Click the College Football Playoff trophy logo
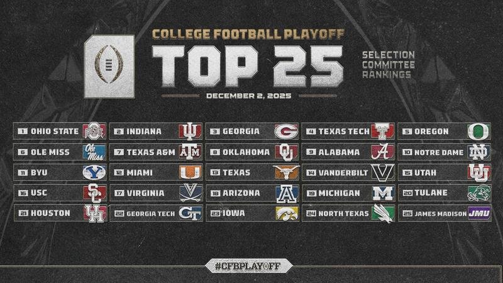The width and height of the screenshot is (503, 283). [x=109, y=65]
